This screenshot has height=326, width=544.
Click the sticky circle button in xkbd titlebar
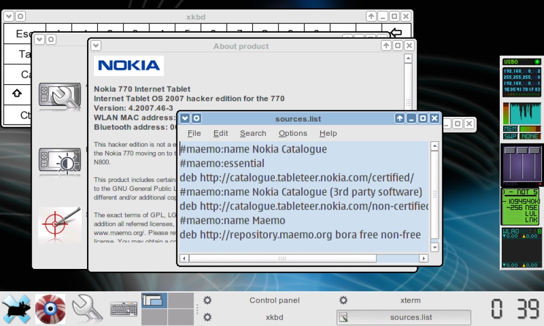point(21,16)
